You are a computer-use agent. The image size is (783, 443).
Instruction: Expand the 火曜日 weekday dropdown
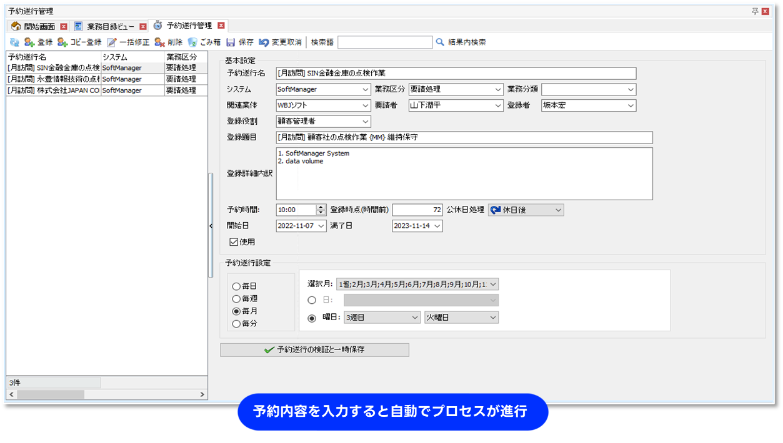point(493,318)
